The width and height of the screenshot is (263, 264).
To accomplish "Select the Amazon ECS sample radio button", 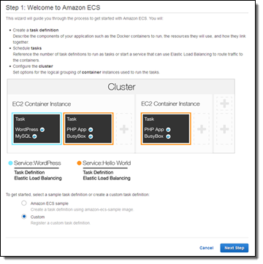I will pos(24,203).
